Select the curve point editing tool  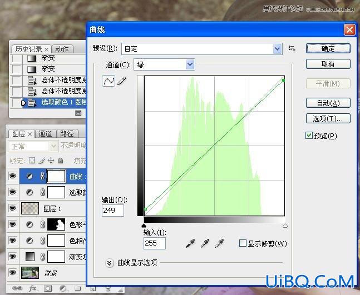coord(109,81)
